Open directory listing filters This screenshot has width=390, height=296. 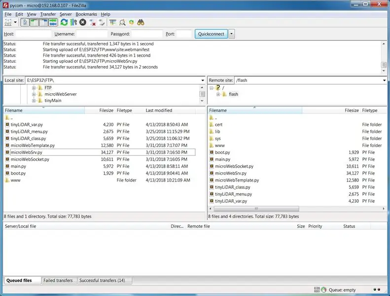[x=113, y=23]
